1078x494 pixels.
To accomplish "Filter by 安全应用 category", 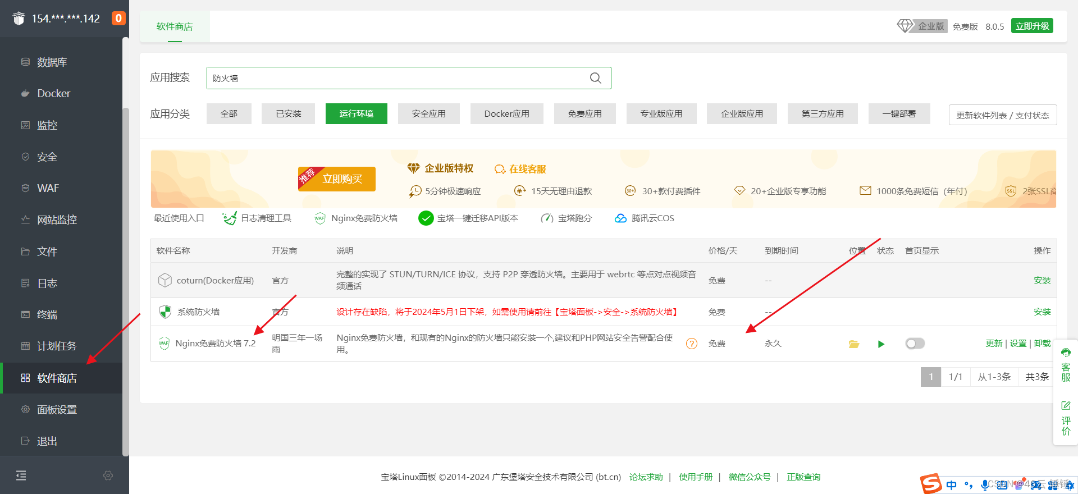I will 429,113.
